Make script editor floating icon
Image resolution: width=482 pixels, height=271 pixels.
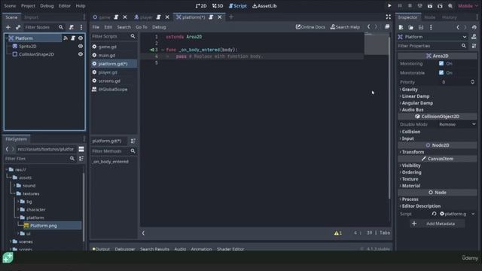(387, 27)
